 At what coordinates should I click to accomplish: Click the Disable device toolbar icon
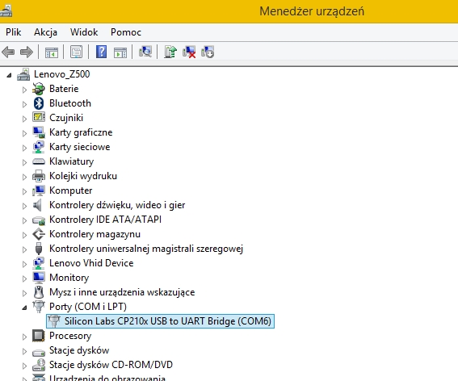(x=208, y=52)
